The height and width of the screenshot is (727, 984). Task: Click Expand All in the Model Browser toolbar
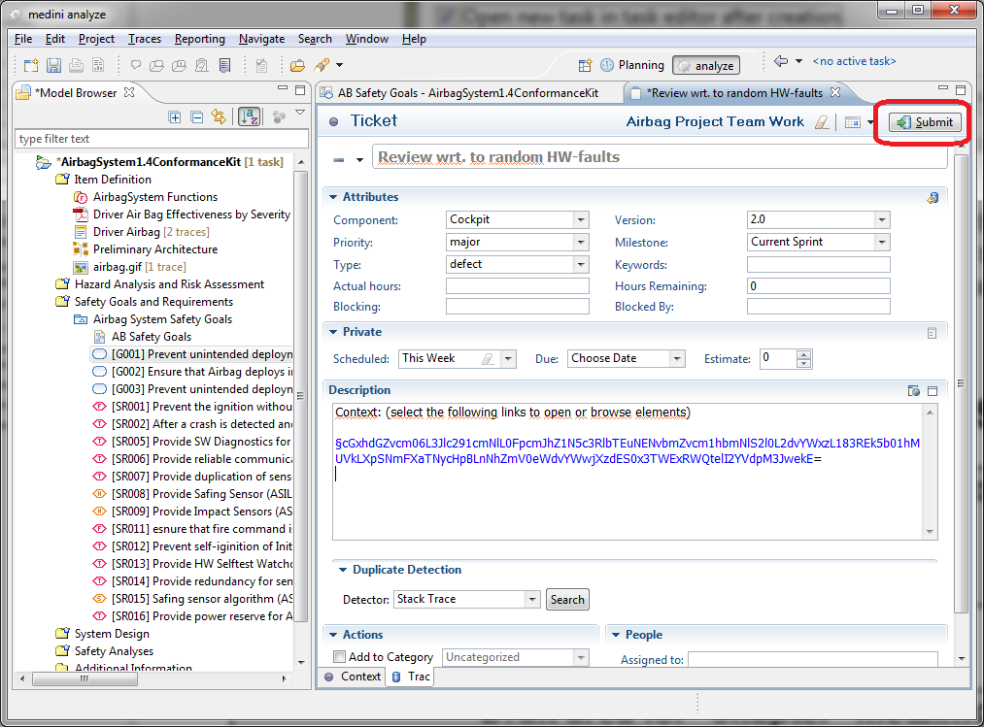coord(175,116)
